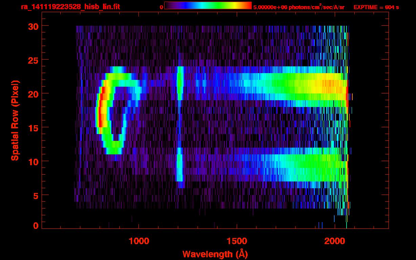Click the color bar legend at top
Image resolution: width=416 pixels, height=260 pixels.
point(208,5)
